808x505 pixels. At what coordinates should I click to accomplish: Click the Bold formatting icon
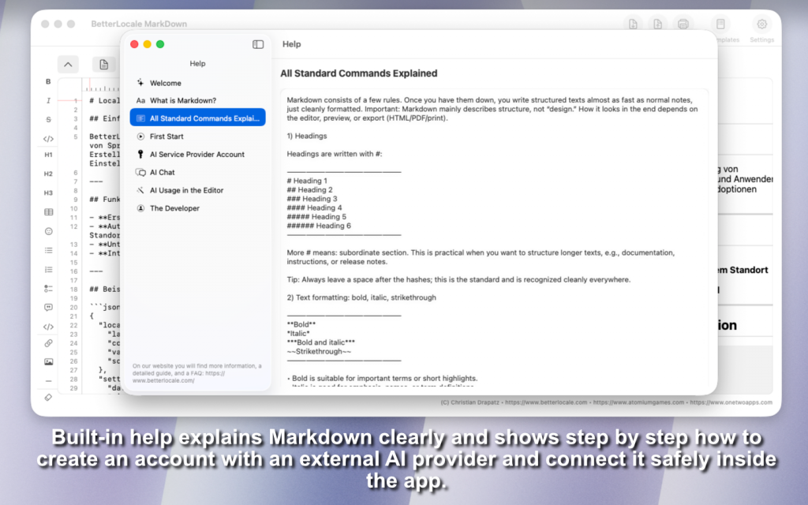click(x=48, y=82)
